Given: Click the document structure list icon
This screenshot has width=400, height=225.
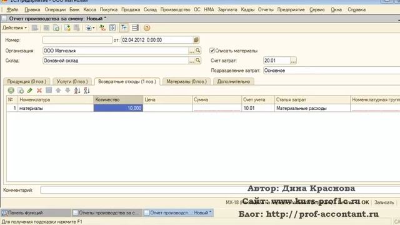Looking at the screenshot, I should pyautogui.click(x=135, y=27).
